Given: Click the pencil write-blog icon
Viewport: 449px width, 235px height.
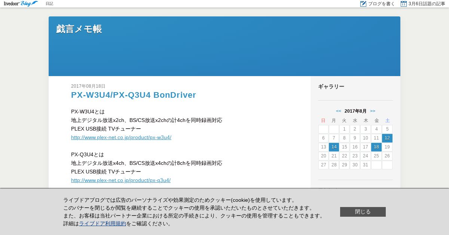Looking at the screenshot, I should 363,4.
